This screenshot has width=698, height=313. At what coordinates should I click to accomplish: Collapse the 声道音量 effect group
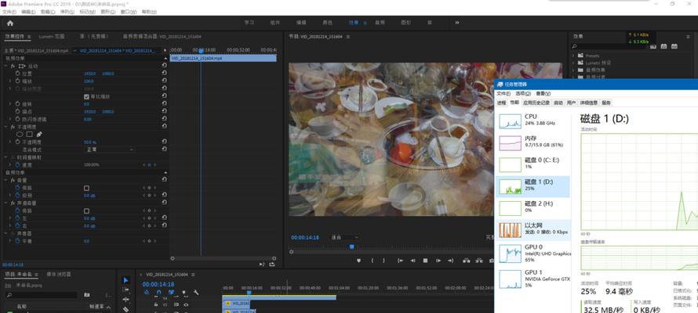click(x=5, y=203)
